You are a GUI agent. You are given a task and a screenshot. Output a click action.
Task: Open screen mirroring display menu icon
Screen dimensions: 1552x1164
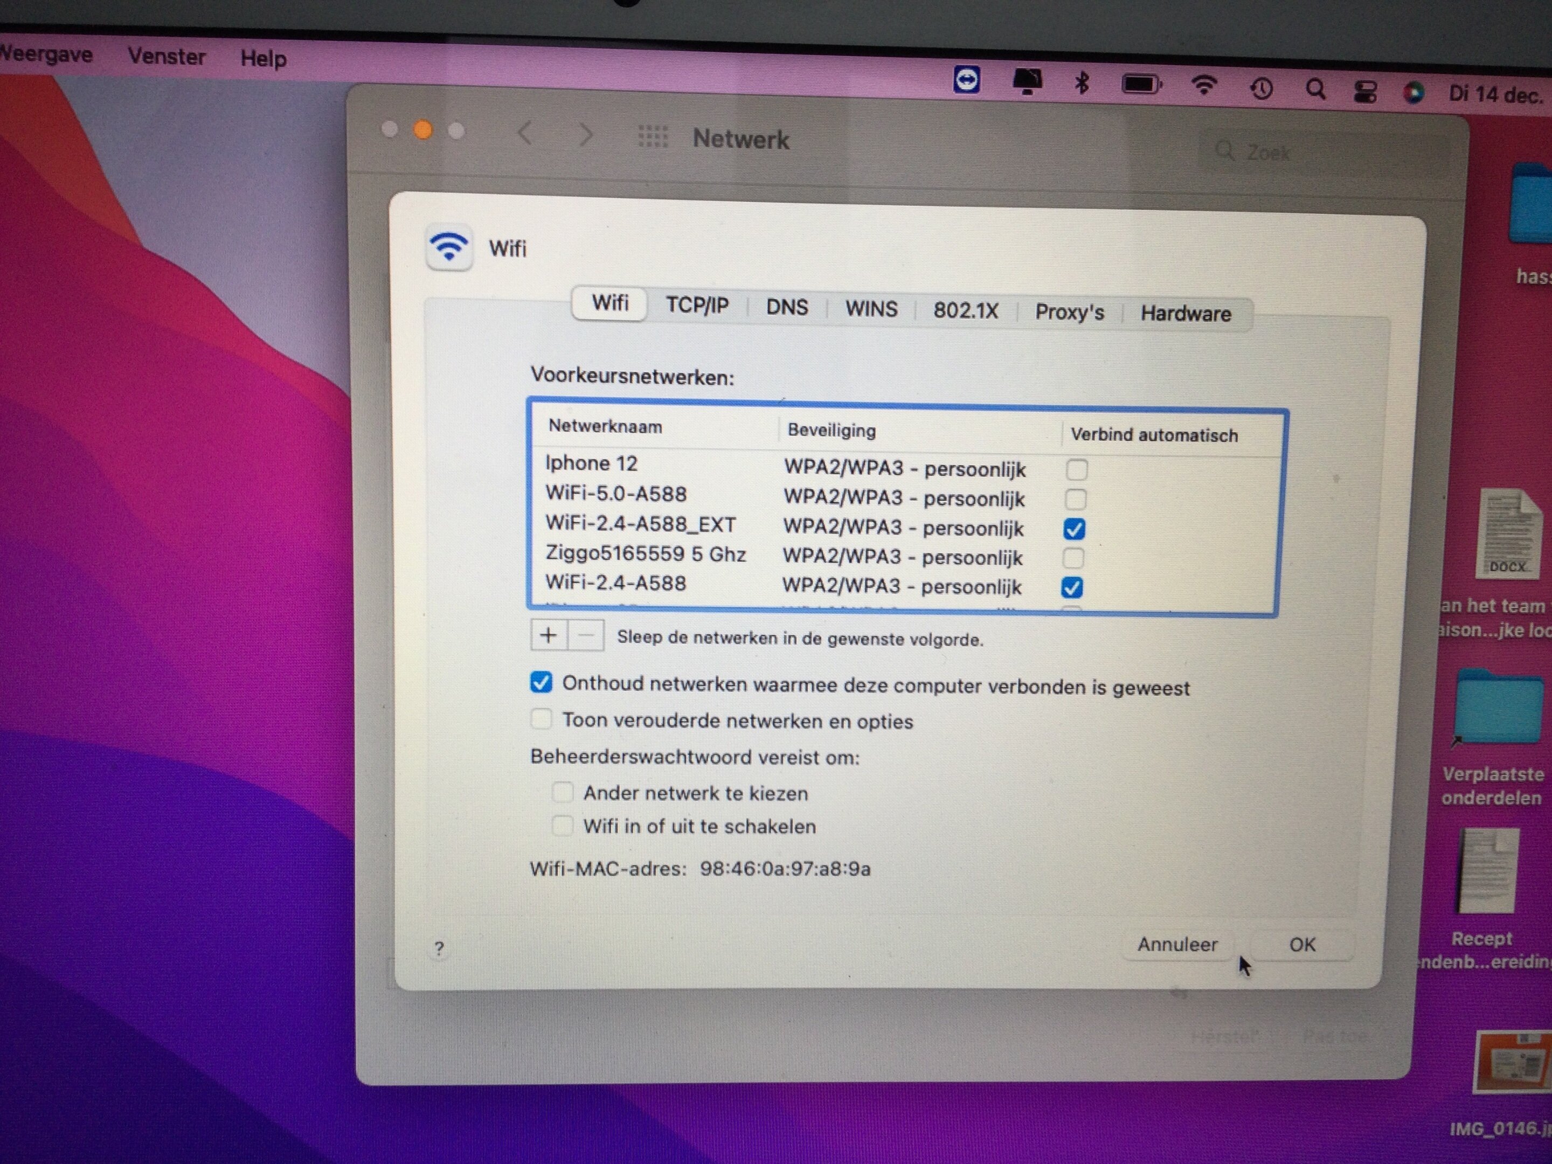1027,82
